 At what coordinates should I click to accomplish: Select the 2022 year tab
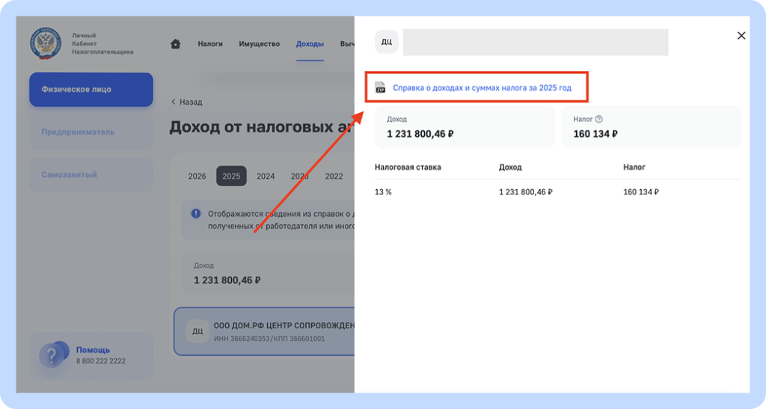[334, 176]
